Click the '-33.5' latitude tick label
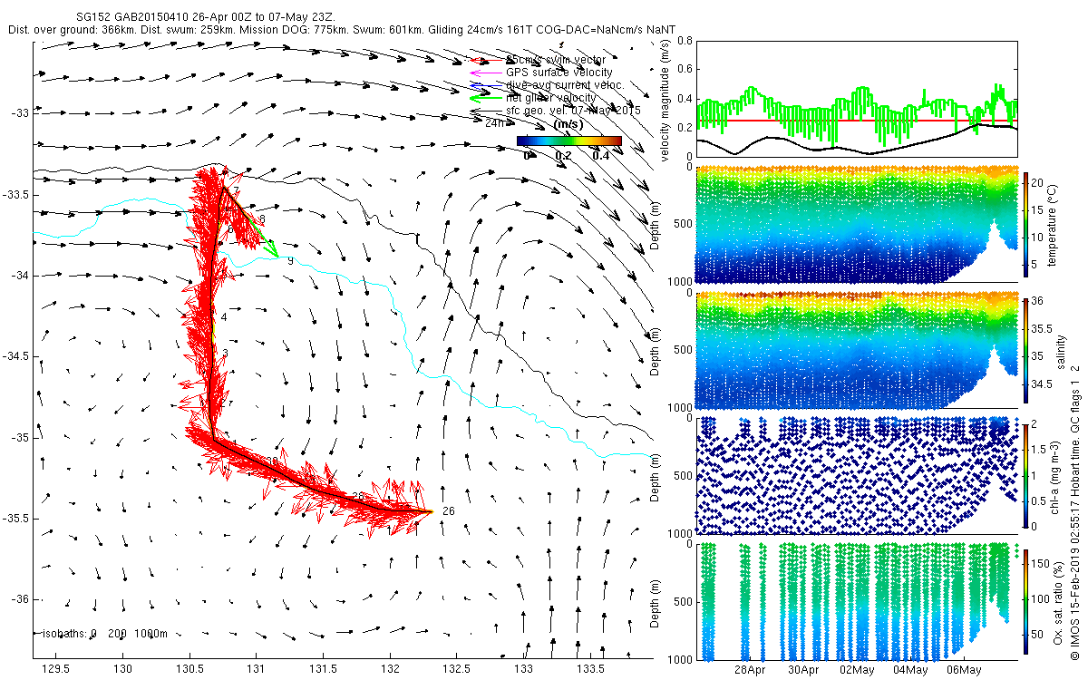 (16, 195)
